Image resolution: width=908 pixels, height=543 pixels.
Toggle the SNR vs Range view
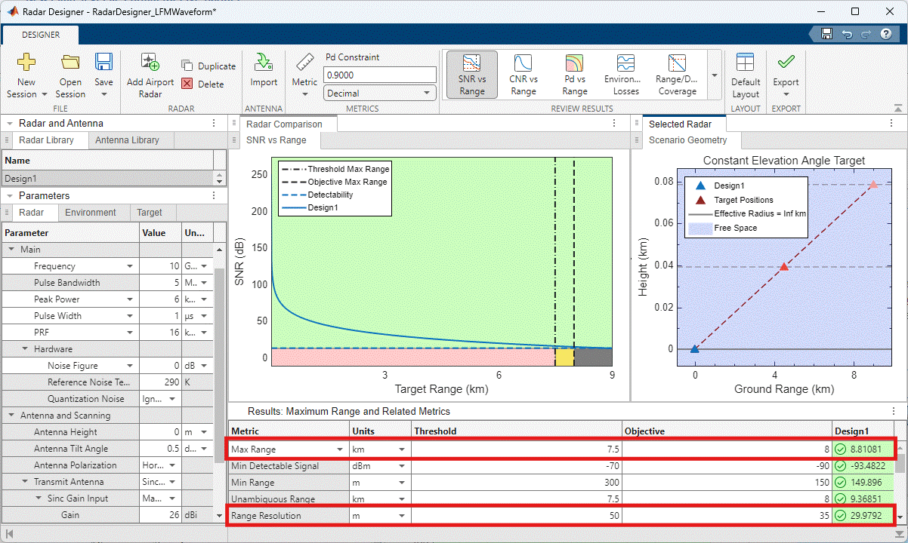pyautogui.click(x=471, y=75)
